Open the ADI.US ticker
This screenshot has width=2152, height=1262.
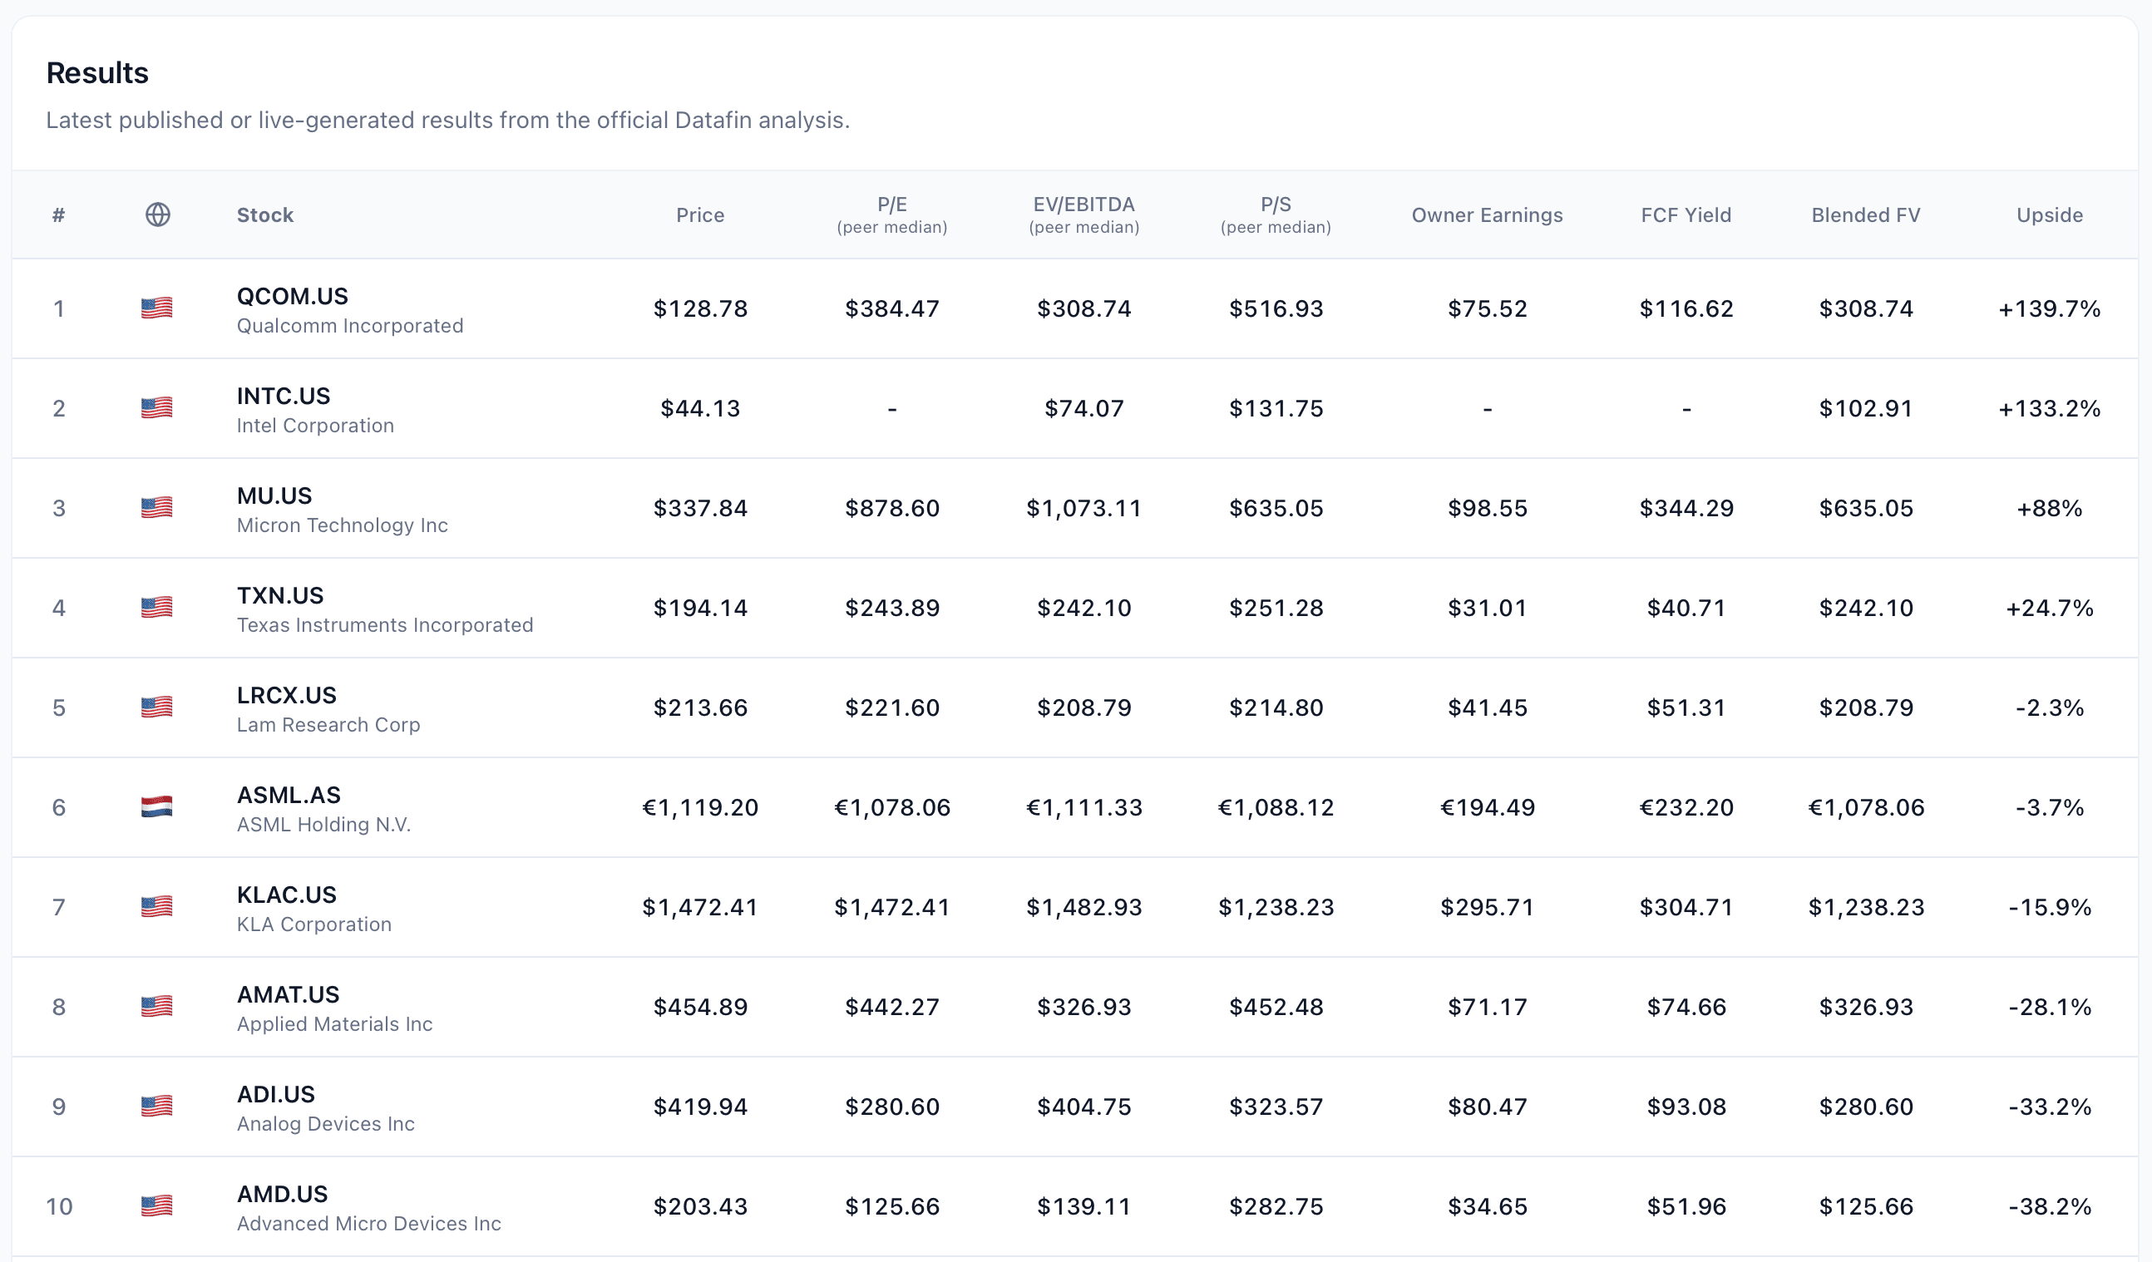click(276, 1095)
